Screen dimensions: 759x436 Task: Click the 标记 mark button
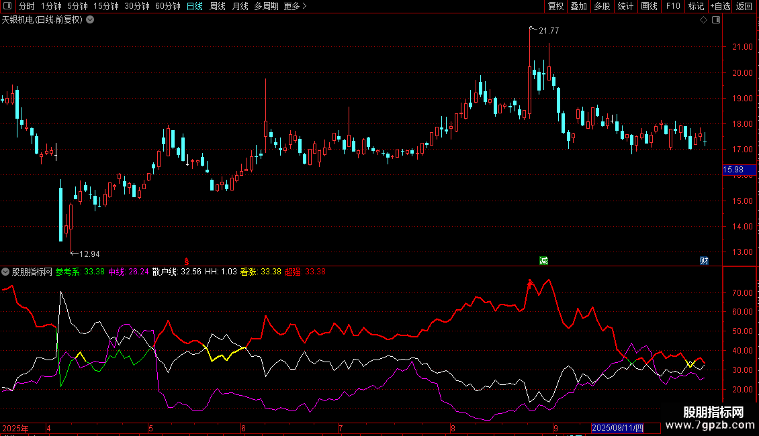pos(696,6)
